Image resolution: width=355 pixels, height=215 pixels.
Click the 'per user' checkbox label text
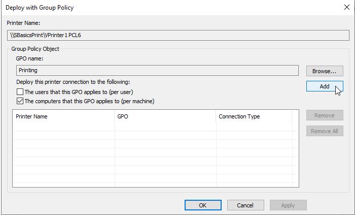[79, 92]
